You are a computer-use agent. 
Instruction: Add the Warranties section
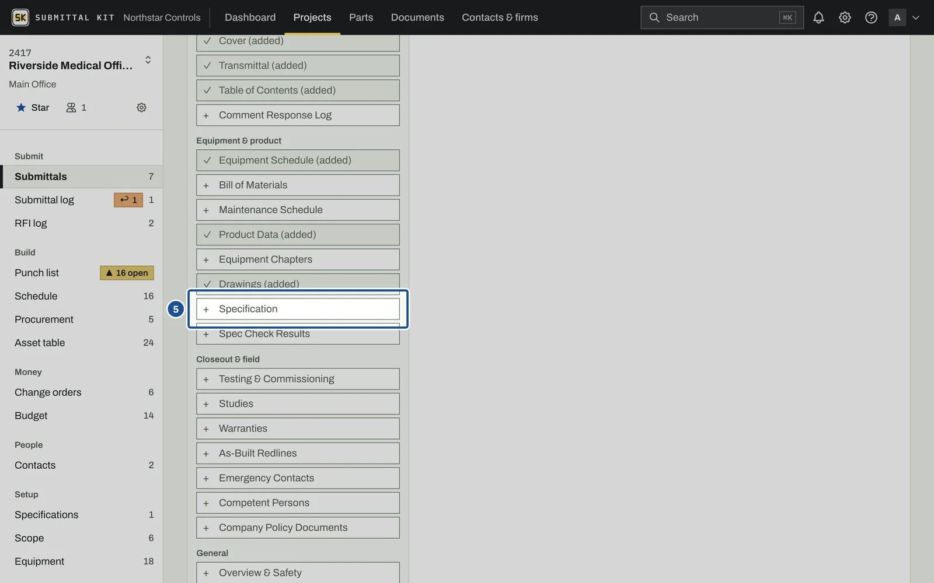point(298,429)
